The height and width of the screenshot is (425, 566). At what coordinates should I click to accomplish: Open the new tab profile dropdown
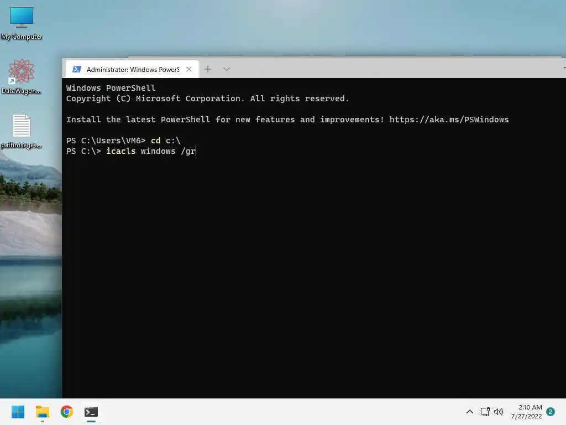click(x=226, y=69)
